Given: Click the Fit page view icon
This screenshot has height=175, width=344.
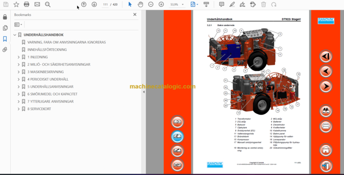Looking at the screenshot, I should (x=193, y=4).
